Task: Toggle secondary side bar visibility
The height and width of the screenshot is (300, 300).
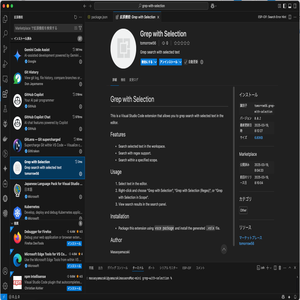Action: click(x=295, y=6)
